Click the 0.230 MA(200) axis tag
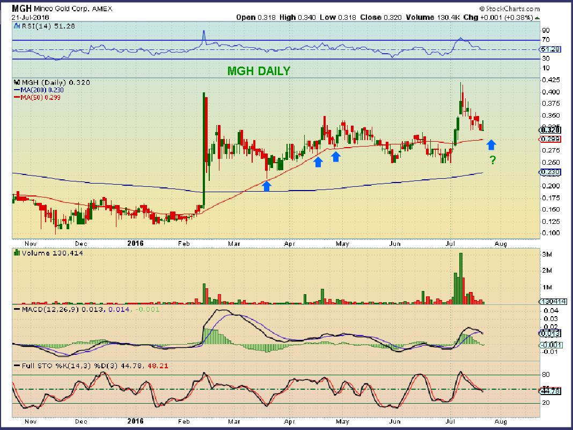 coord(550,172)
